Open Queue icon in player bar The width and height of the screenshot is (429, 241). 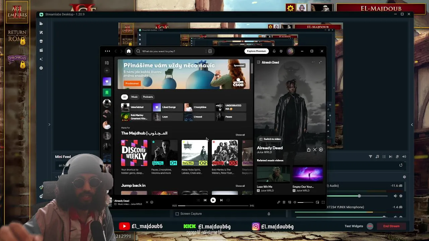(284, 202)
